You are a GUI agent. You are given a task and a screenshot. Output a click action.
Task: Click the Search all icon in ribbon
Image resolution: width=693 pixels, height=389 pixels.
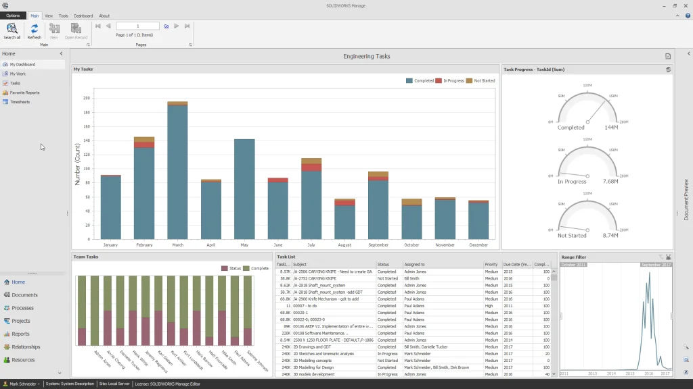(x=12, y=30)
